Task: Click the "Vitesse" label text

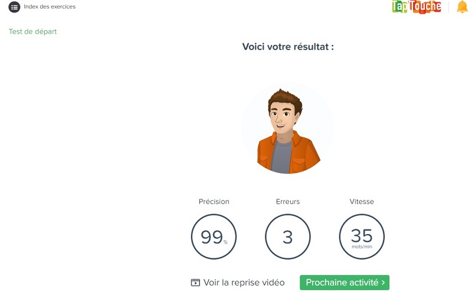Action: point(362,202)
